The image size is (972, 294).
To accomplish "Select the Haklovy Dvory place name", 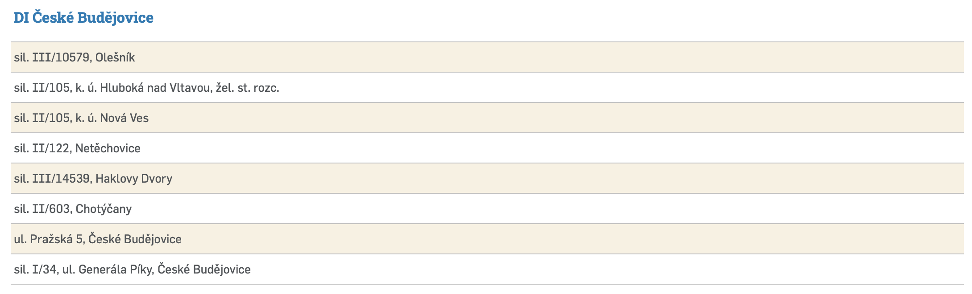I will tap(134, 179).
